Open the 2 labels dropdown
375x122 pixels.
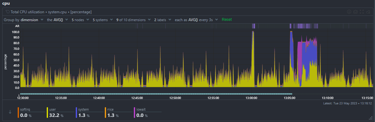coord(163,20)
